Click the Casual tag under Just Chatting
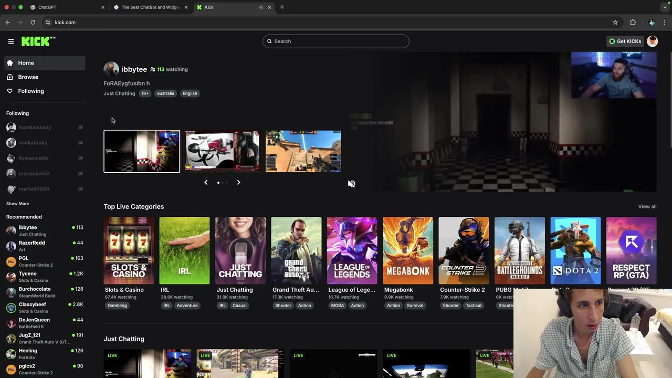The width and height of the screenshot is (672, 378). coord(239,306)
